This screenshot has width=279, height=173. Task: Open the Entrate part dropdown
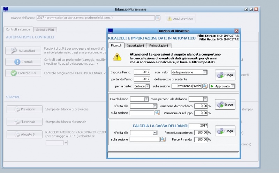[148, 86]
